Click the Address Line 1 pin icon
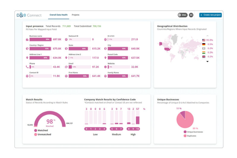237x158 pixels. [x=27, y=58]
